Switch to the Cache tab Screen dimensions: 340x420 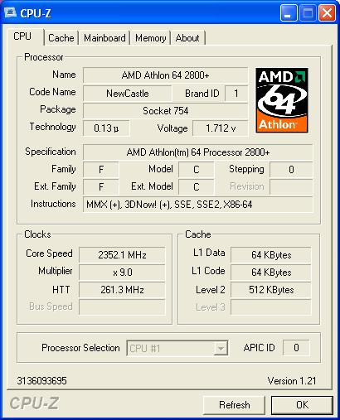tap(61, 38)
